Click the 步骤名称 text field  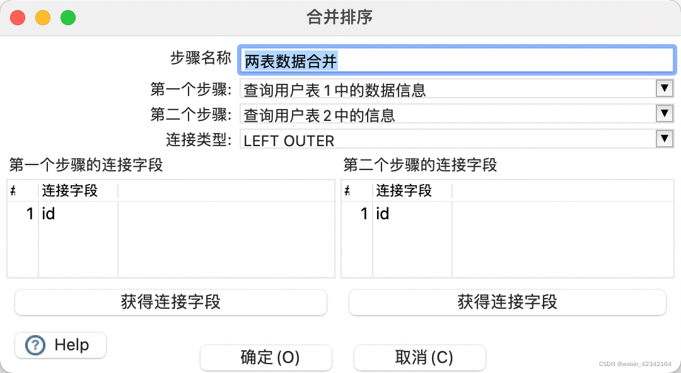coord(457,60)
